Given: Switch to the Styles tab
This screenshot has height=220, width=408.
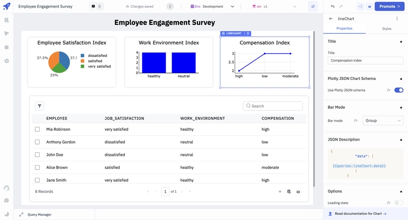Looking at the screenshot, I should point(387,29).
